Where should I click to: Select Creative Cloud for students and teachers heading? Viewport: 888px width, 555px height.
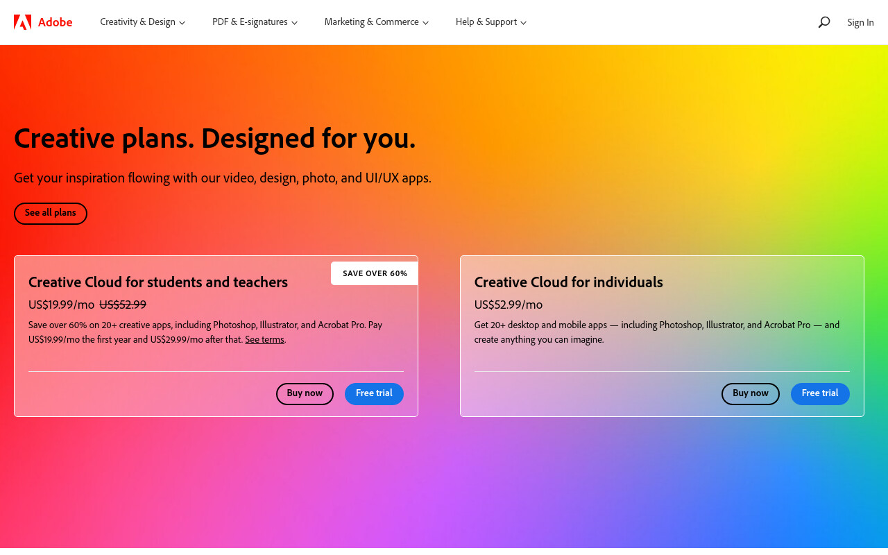pos(158,282)
